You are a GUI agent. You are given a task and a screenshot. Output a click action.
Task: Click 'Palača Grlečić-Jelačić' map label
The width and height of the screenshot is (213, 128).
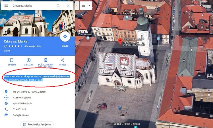[x=126, y=124]
